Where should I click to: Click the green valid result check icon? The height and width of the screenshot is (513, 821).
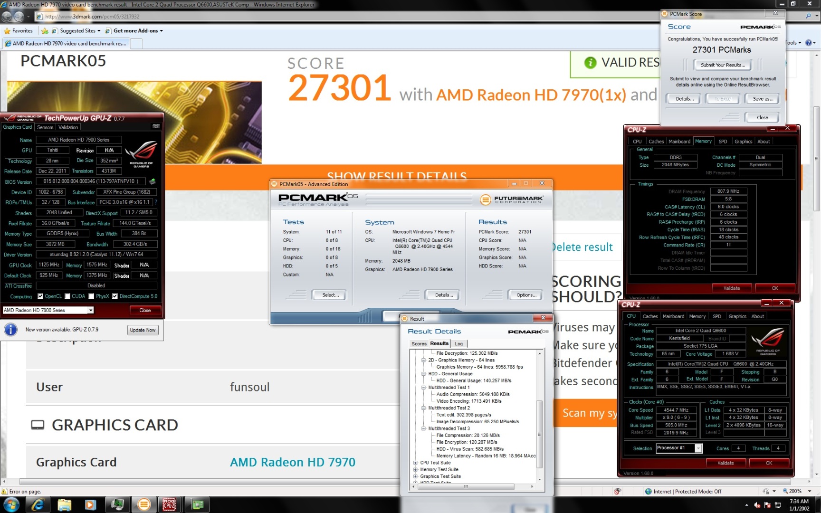[590, 63]
